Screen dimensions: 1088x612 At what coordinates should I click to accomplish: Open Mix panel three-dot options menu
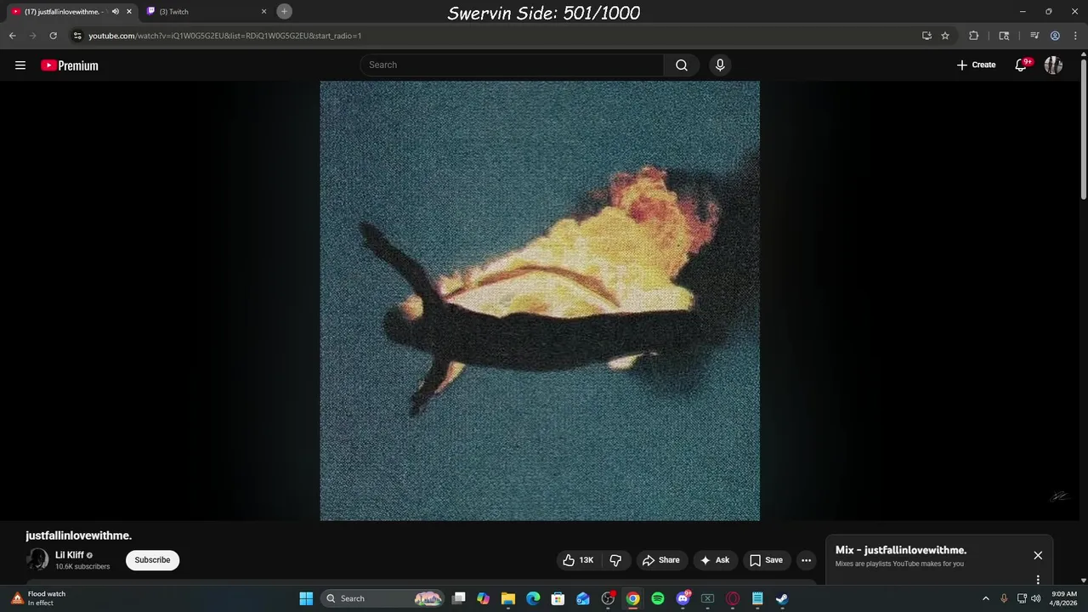pos(1038,580)
